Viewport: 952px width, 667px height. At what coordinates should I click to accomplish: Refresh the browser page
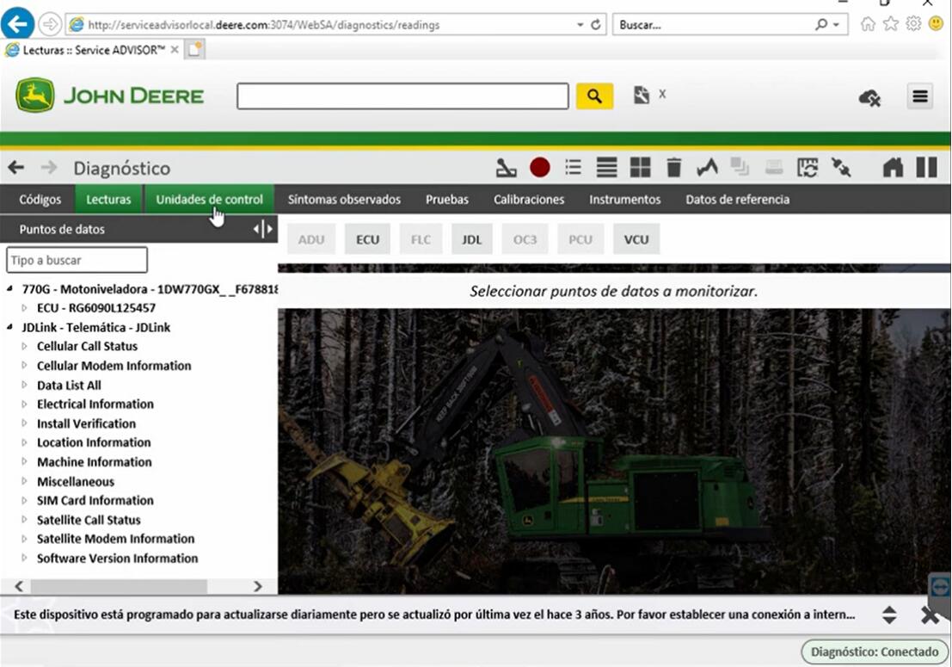coord(596,24)
